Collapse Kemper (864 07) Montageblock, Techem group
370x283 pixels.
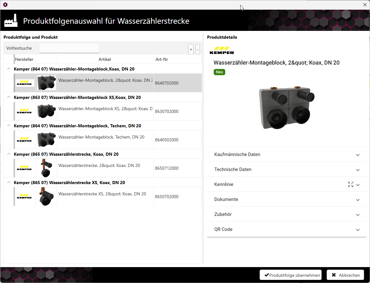coord(9,125)
